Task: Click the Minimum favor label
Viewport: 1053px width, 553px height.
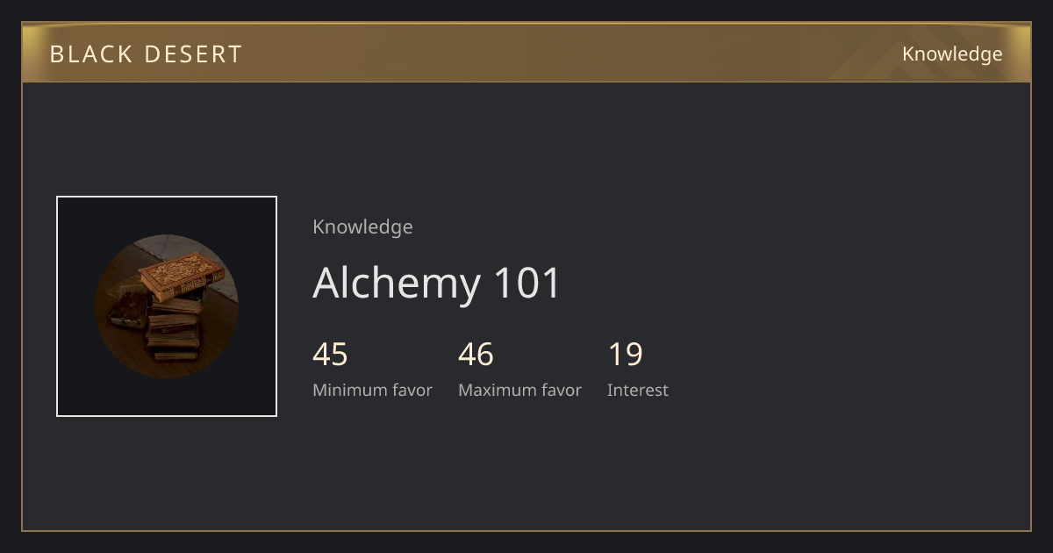Action: [x=372, y=391]
